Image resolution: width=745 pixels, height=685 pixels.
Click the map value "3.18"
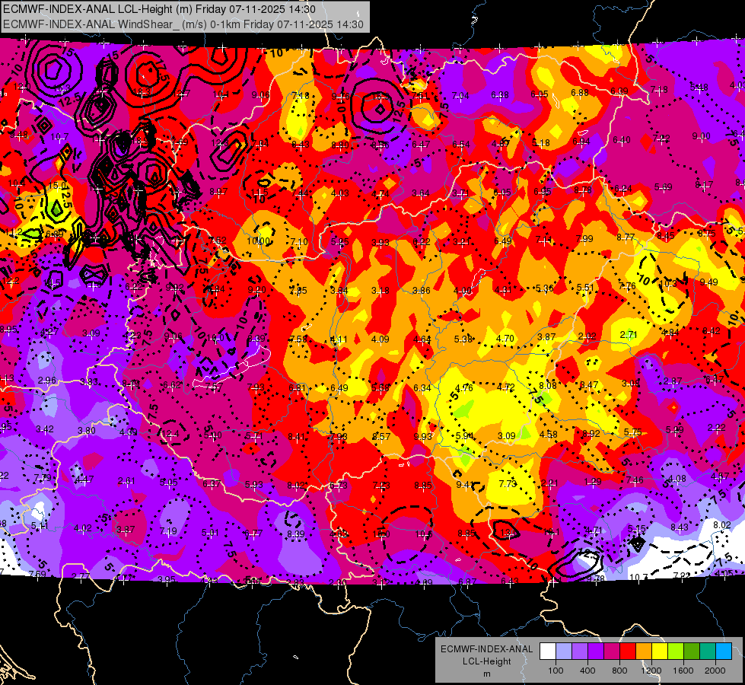(x=380, y=291)
